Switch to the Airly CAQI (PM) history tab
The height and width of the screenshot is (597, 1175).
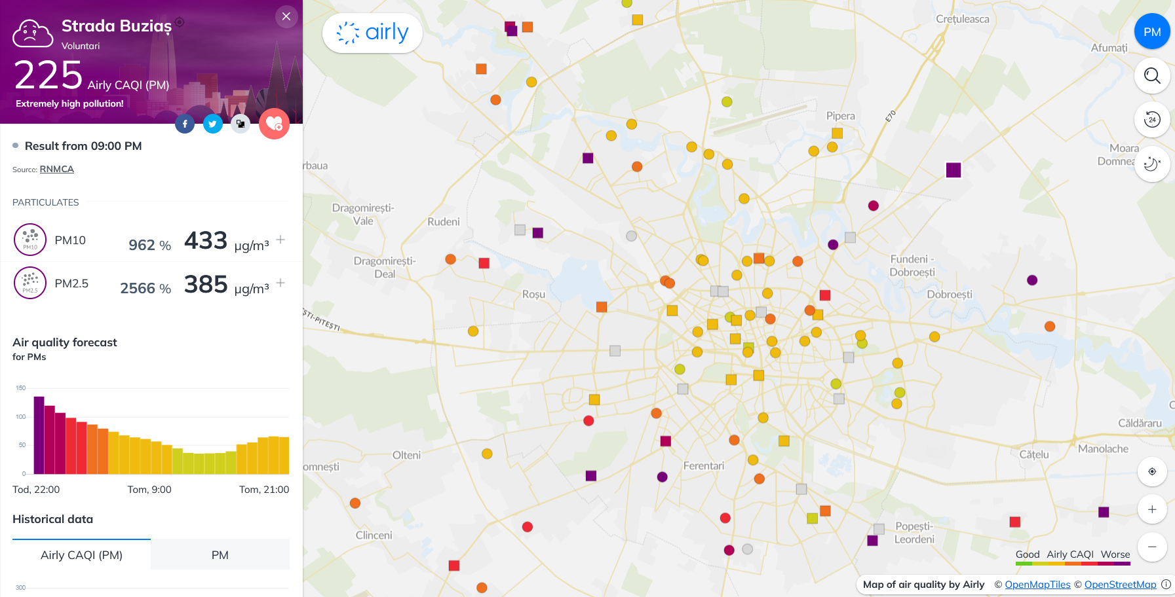(x=81, y=555)
